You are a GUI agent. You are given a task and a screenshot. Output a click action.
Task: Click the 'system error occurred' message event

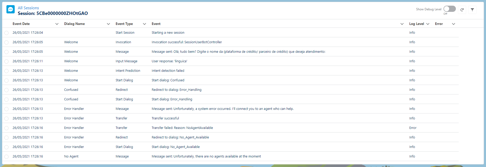coord(223,109)
